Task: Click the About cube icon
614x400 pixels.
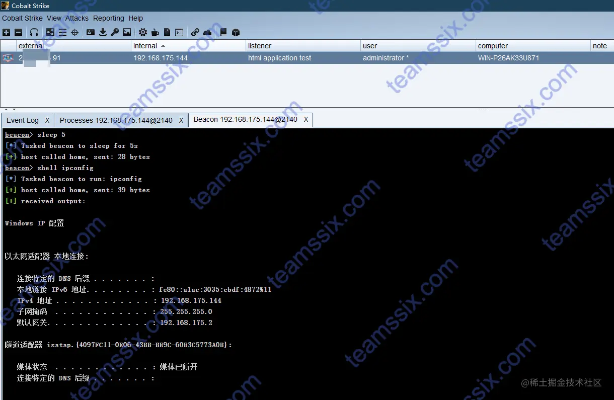Action: point(236,32)
